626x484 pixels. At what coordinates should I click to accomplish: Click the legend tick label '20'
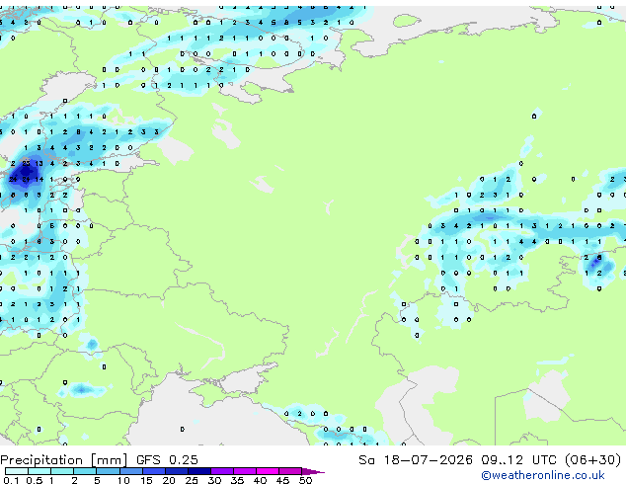coord(169,480)
